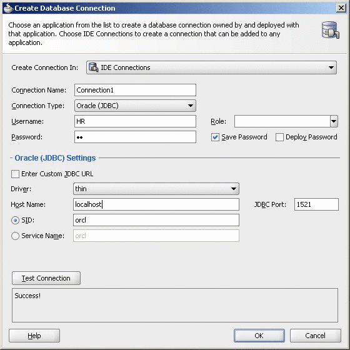Click the SID text field containing orcl

(156, 220)
